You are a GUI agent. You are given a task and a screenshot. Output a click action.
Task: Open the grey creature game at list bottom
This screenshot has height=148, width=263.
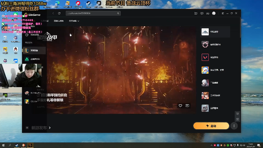point(216,108)
